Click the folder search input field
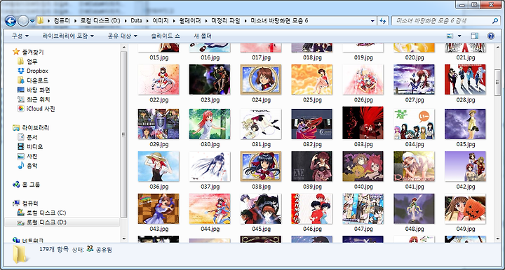505x270 pixels. (442, 21)
